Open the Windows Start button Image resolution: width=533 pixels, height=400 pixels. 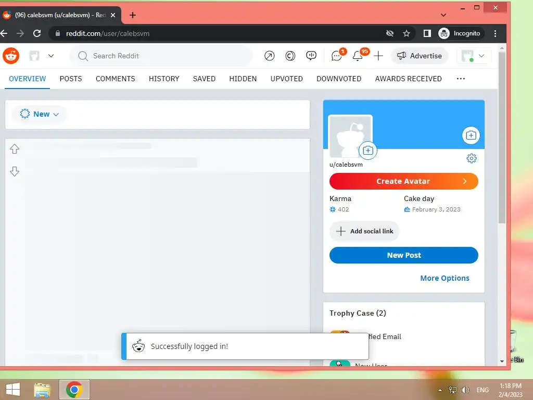coord(13,390)
